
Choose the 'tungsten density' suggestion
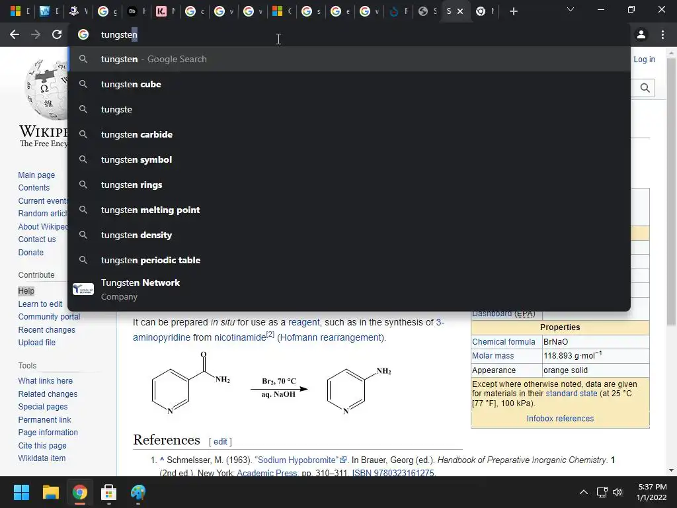coord(349,235)
